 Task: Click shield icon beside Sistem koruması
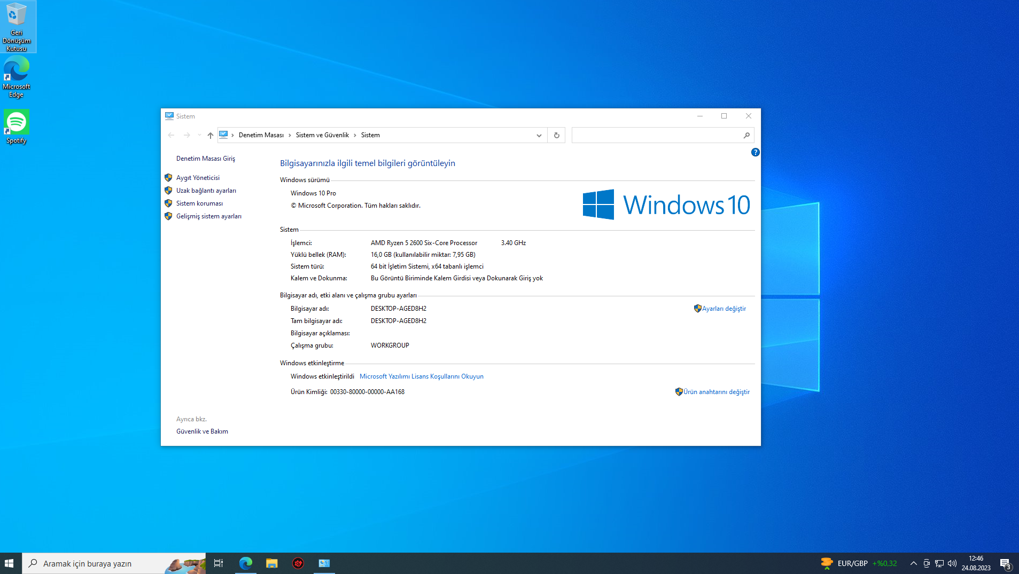point(168,203)
